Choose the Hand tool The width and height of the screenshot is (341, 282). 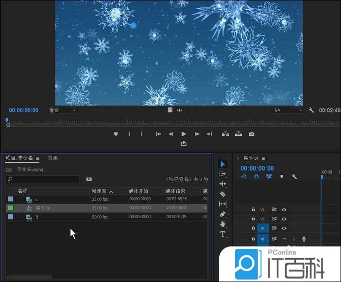[x=222, y=224]
